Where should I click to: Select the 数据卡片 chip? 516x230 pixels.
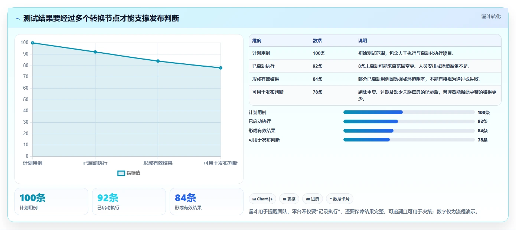340,199
